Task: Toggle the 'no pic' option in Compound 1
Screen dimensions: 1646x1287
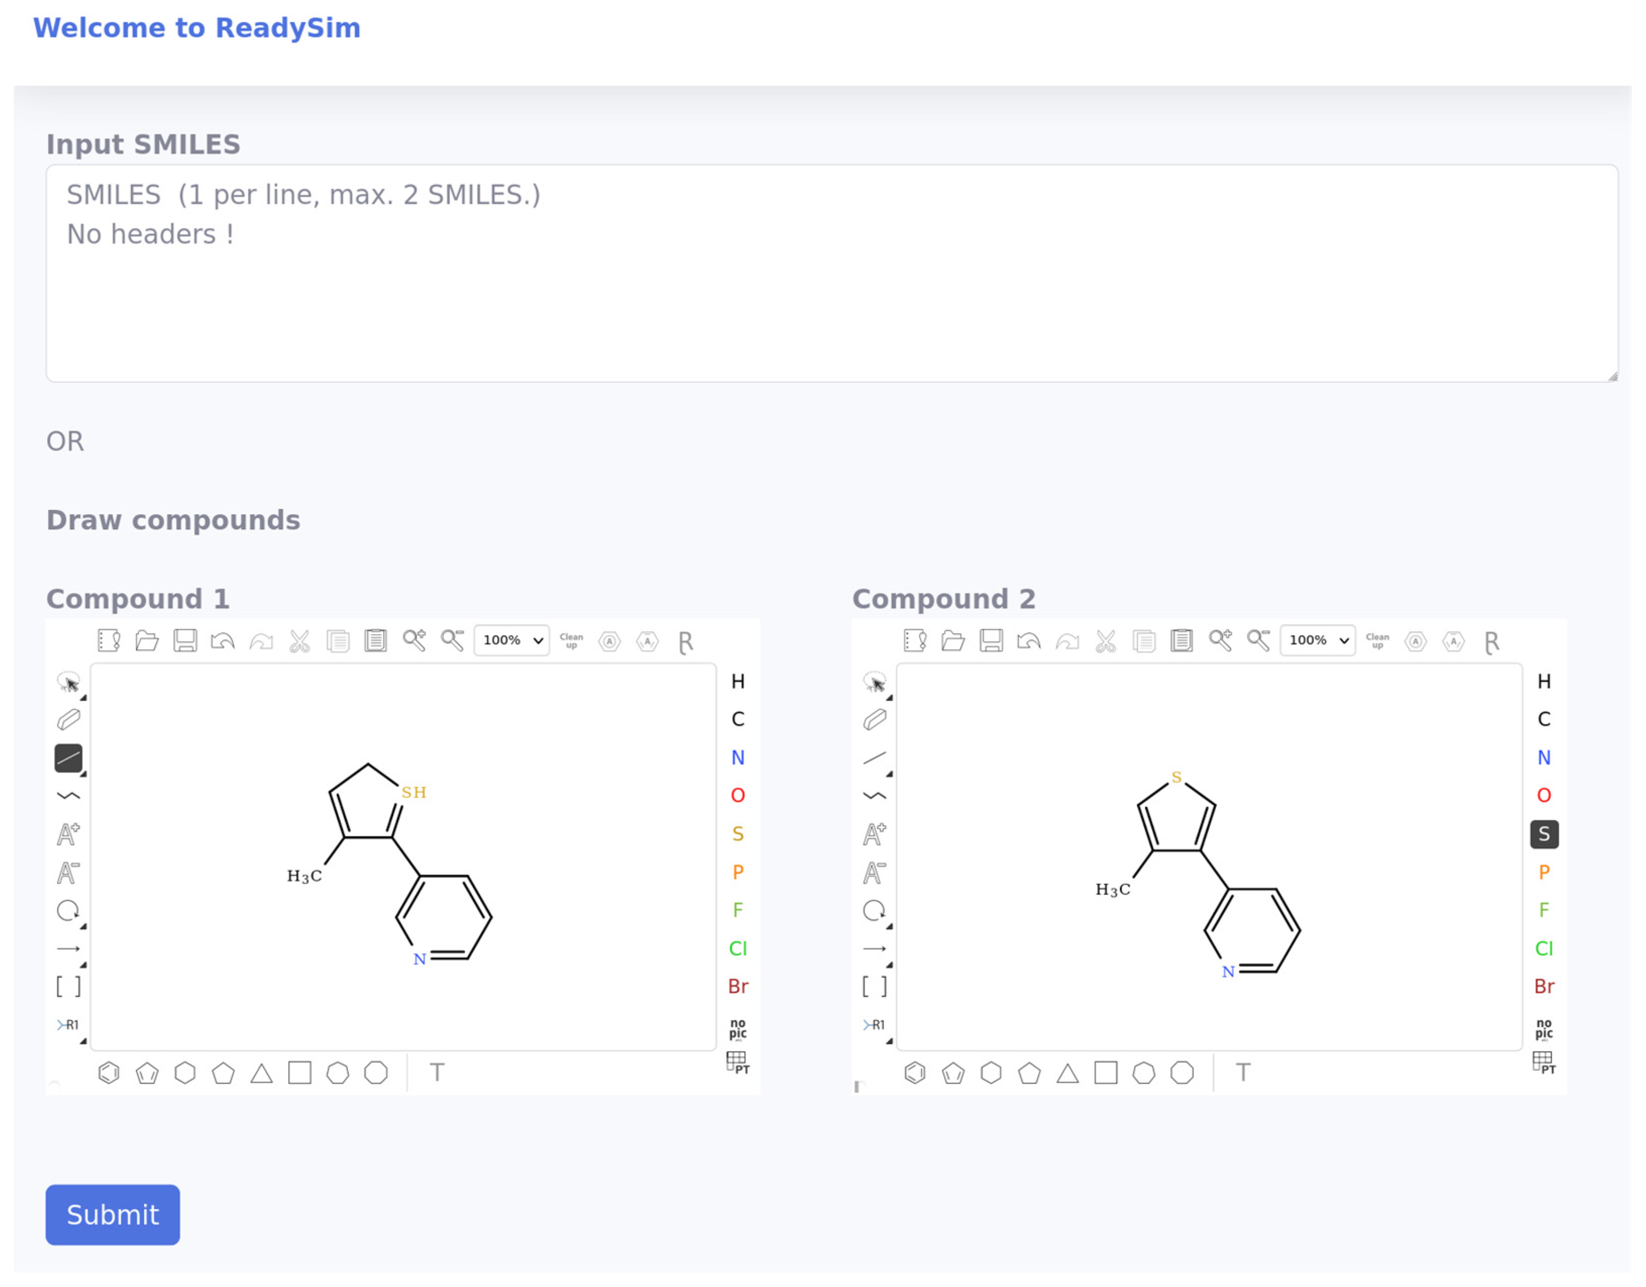Action: click(x=737, y=1028)
